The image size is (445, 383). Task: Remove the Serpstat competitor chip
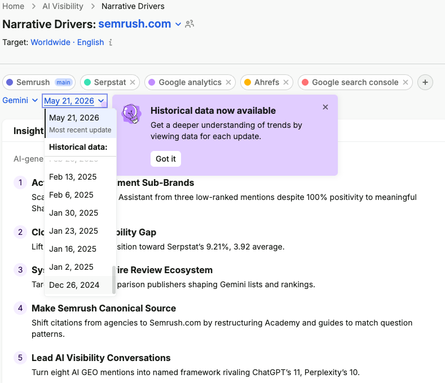point(133,82)
